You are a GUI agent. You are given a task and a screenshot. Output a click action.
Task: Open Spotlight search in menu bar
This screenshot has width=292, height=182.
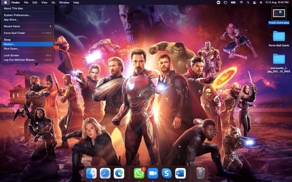[x=248, y=3]
